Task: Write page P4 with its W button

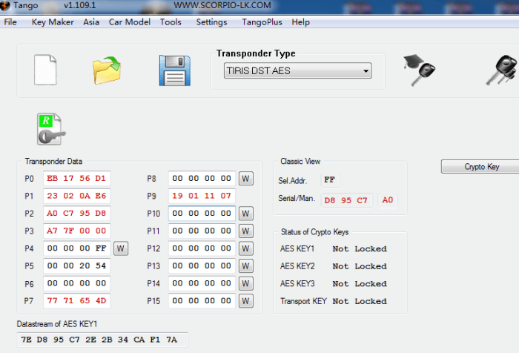Action: click(x=121, y=248)
